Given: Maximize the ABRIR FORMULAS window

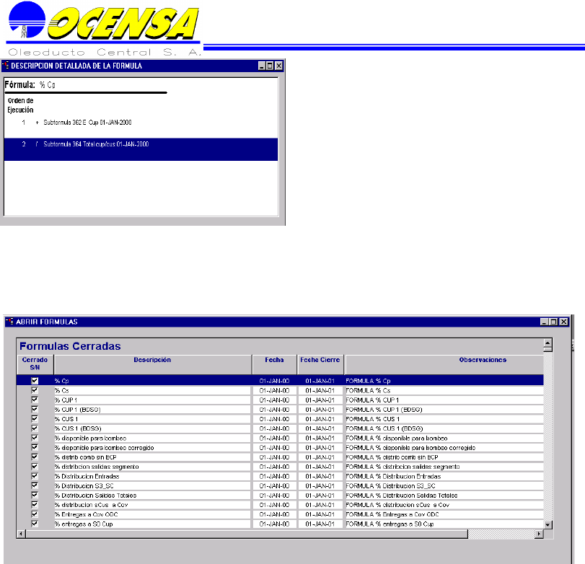Looking at the screenshot, I should click(554, 322).
